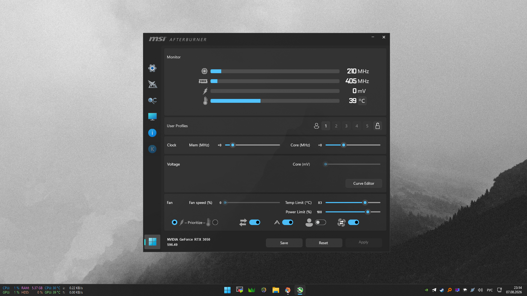
Task: Click the Apply button
Action: point(363,242)
